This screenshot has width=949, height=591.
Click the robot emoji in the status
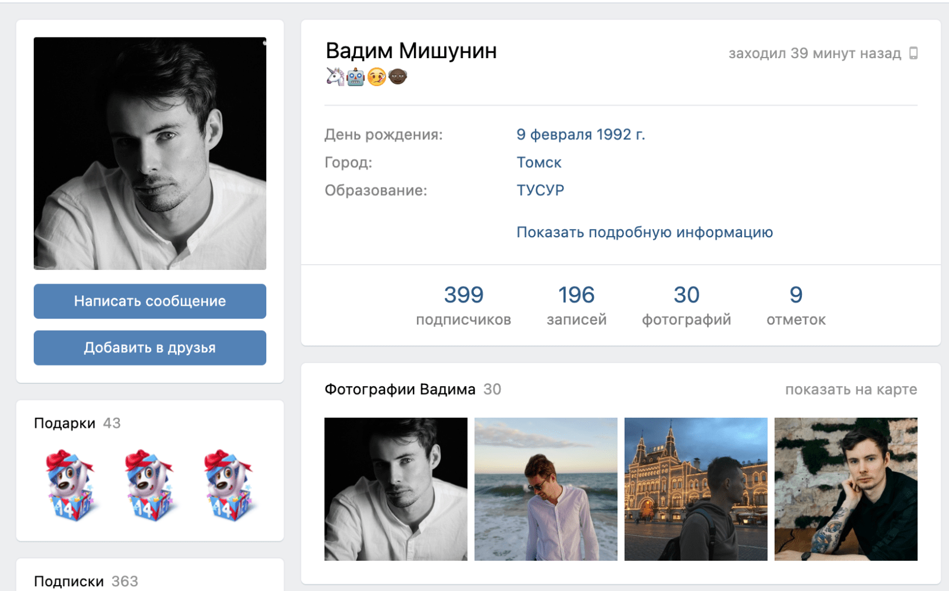coord(356,77)
